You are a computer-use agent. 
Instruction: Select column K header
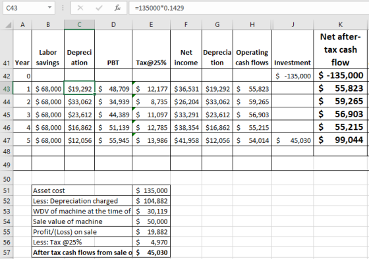click(x=340, y=24)
